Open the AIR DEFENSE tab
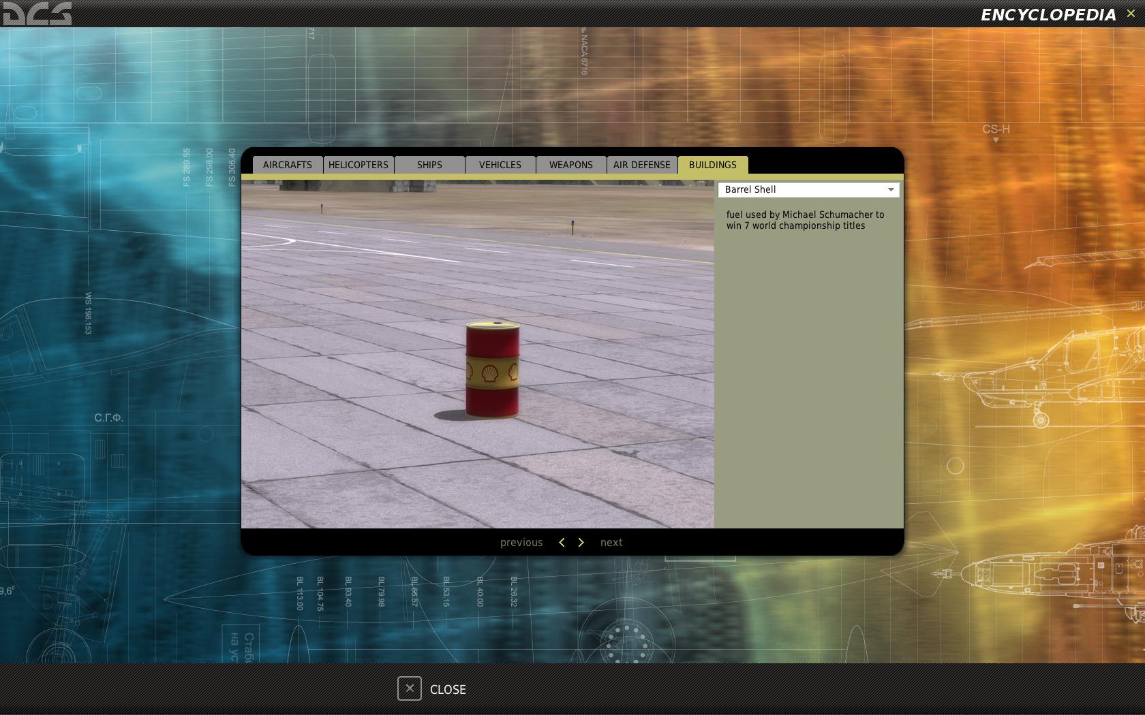This screenshot has height=715, width=1145. [642, 165]
